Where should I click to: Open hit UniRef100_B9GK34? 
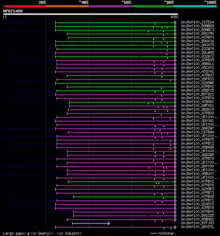click(197, 41)
